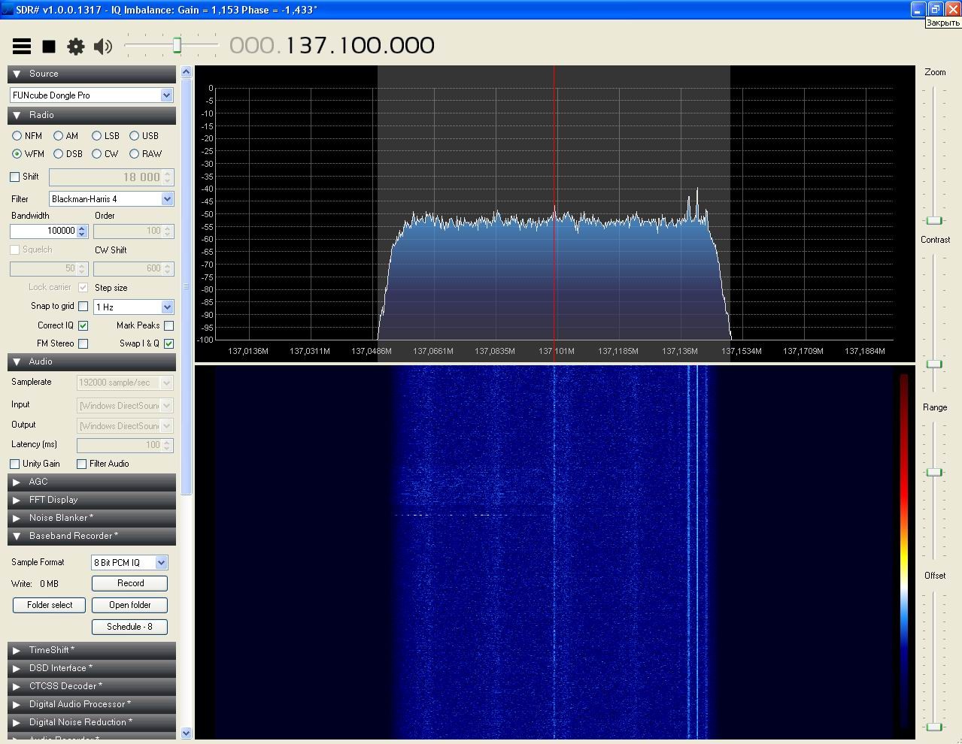Open the Sample Format dropdown
The width and height of the screenshot is (962, 744).
(129, 562)
